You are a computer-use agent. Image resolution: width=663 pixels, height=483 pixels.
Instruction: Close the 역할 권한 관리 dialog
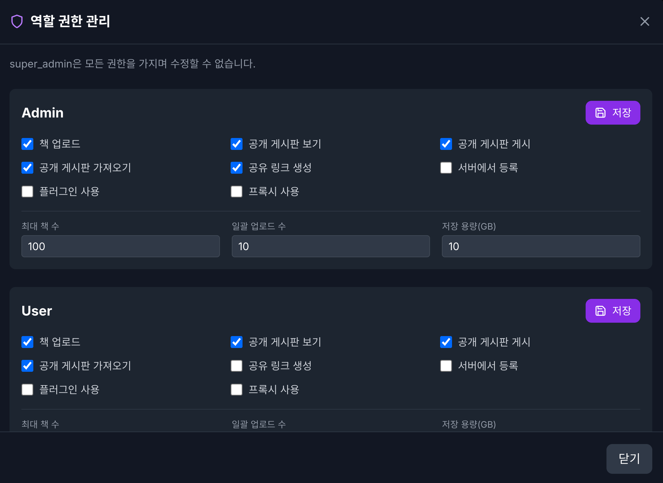tap(645, 21)
